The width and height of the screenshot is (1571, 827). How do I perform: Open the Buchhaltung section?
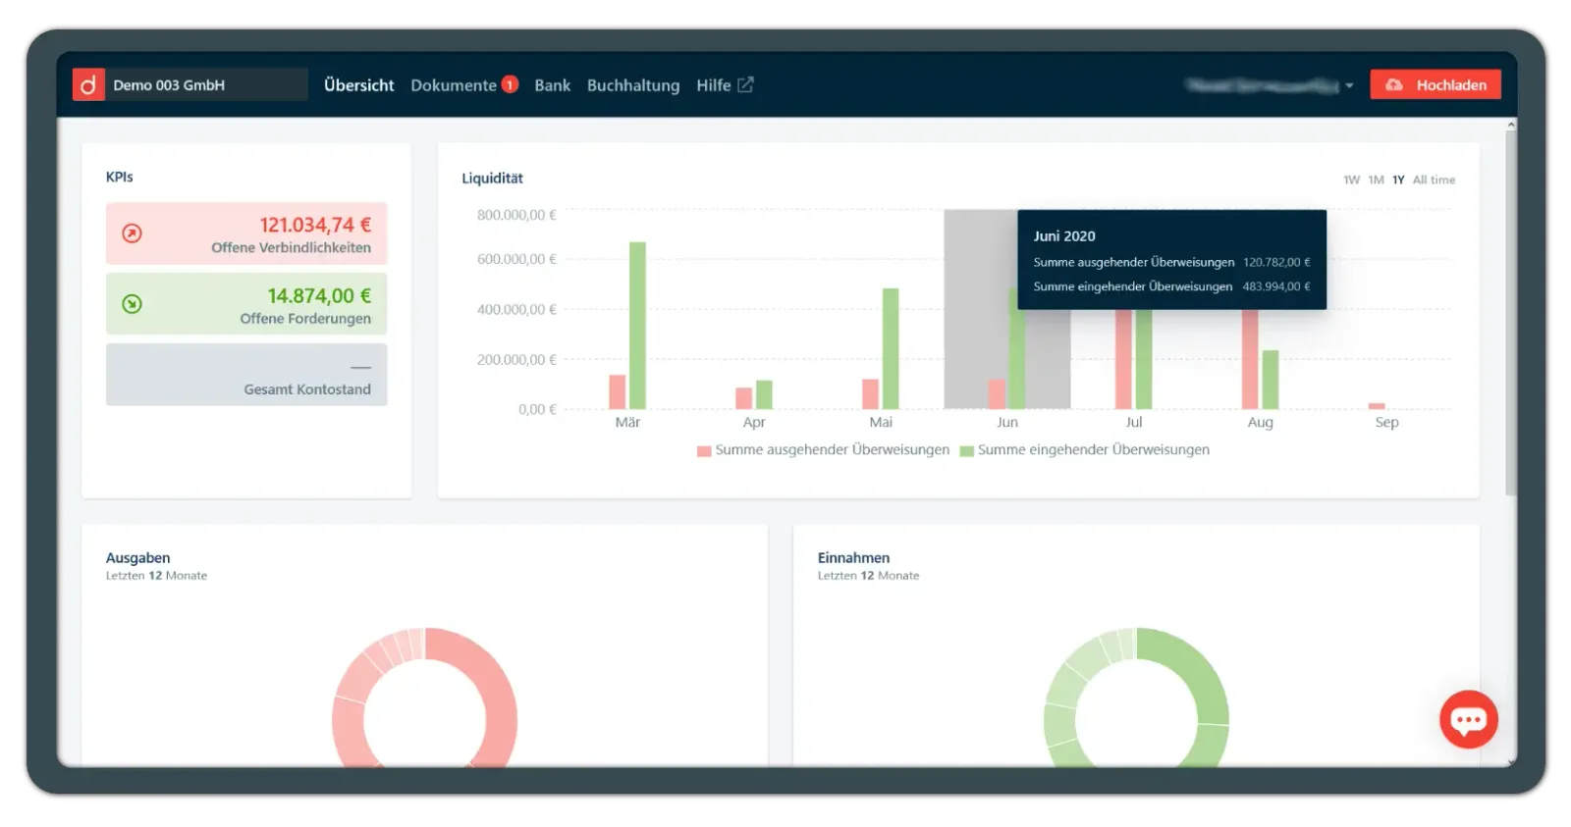(633, 85)
